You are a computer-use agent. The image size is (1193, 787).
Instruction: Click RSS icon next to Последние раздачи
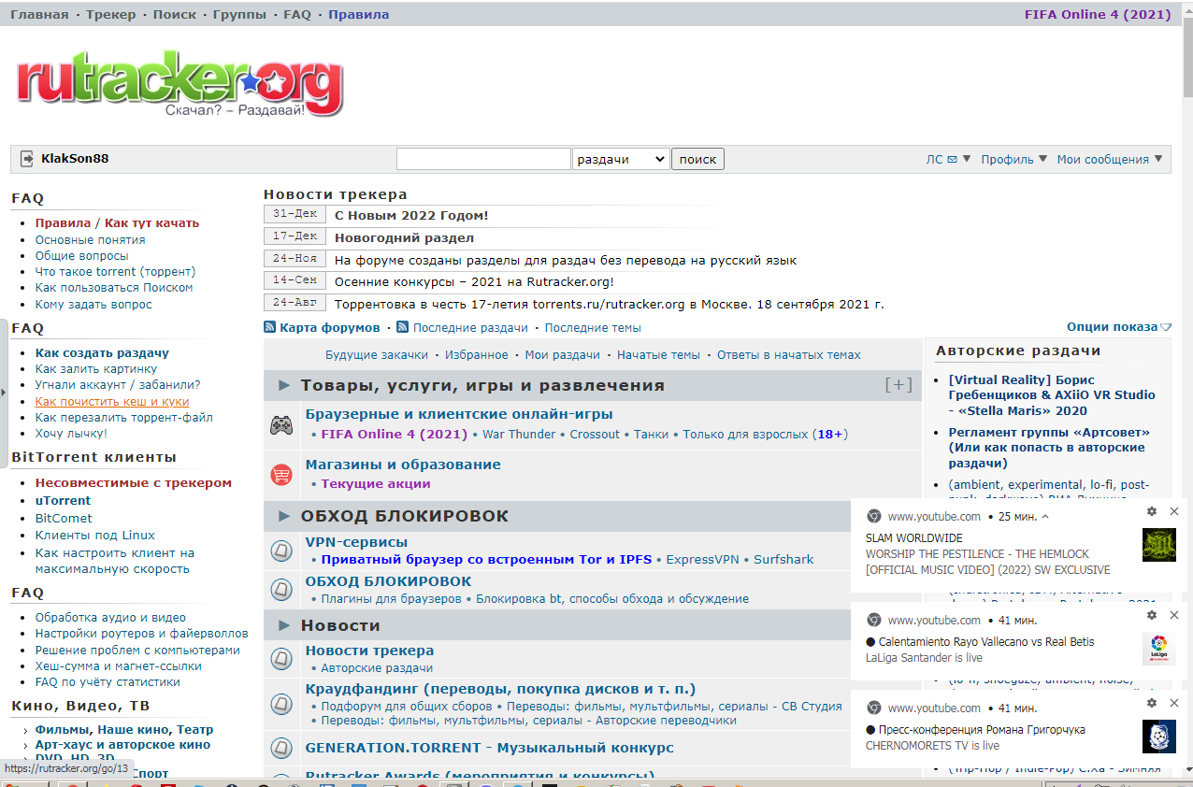(403, 327)
